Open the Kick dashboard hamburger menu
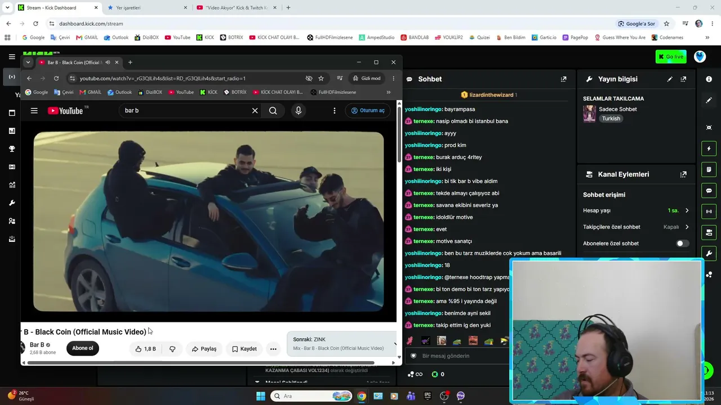This screenshot has height=405, width=721. click(x=12, y=57)
